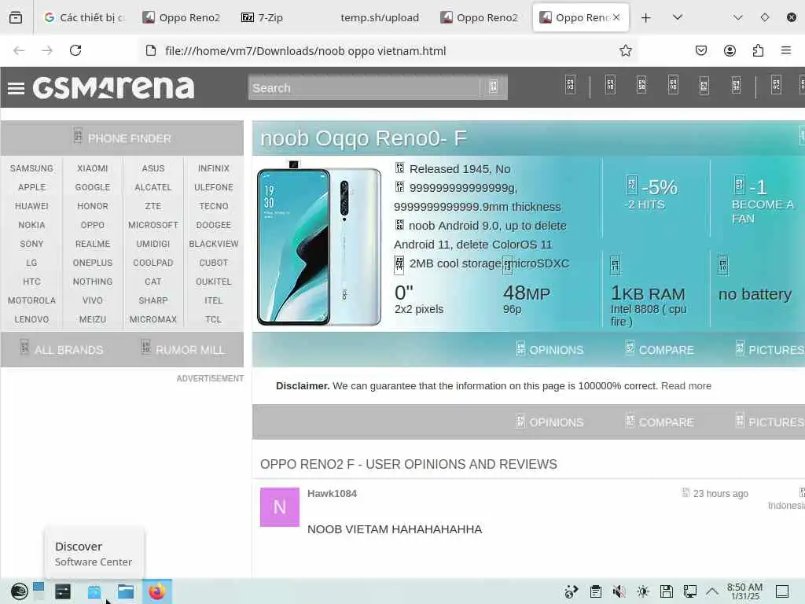This screenshot has width=805, height=604.
Task: Open the application launcher on the taskbar
Action: pyautogui.click(x=20, y=591)
